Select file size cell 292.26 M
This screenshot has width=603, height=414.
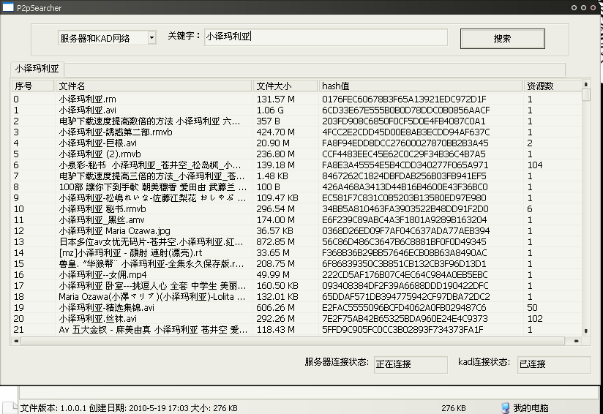(275, 319)
